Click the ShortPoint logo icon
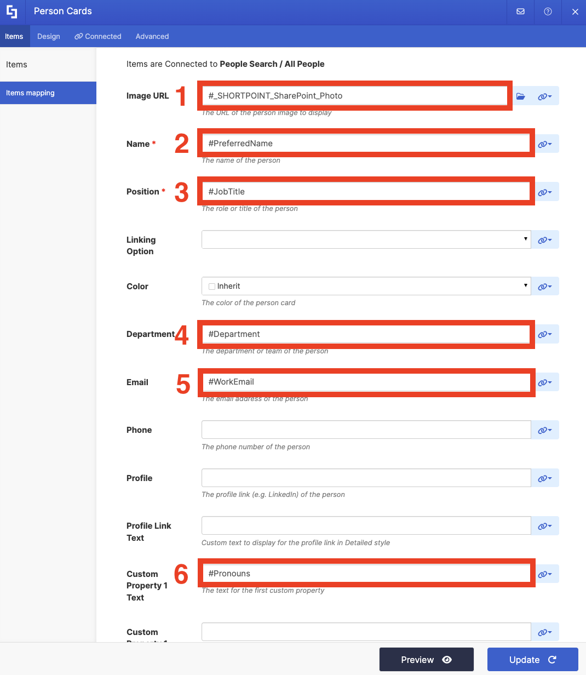 pos(12,12)
